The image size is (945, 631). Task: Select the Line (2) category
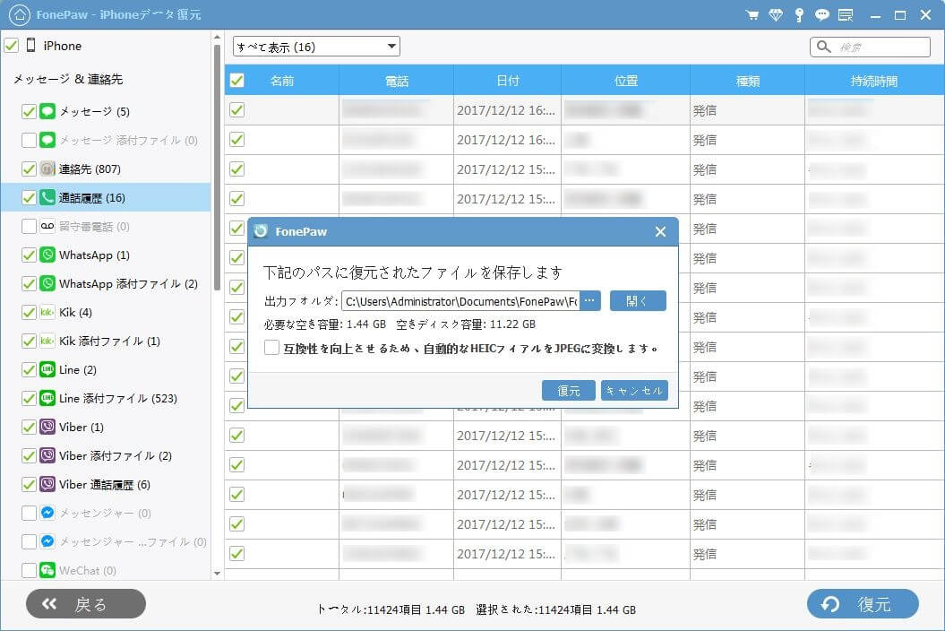[x=78, y=369]
